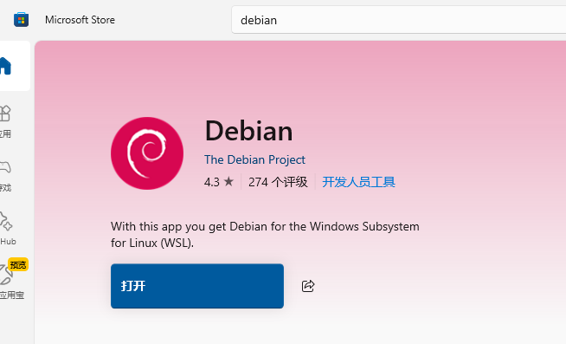
Task: Open the 开发人员工具 category link
Action: [x=358, y=182]
